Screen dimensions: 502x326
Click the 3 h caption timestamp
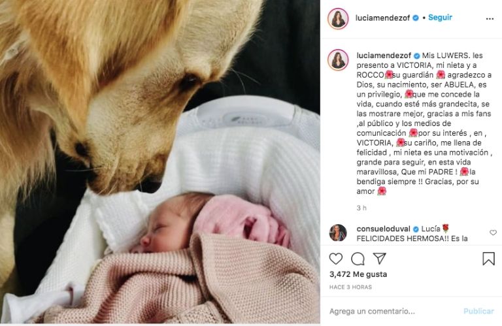[x=361, y=208]
